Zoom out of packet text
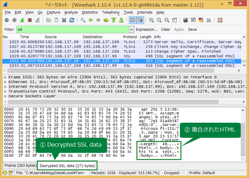 pyautogui.click(x=159, y=20)
